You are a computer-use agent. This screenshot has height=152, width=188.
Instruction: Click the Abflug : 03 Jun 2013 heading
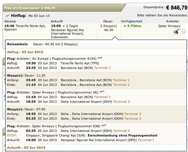pos(25,52)
